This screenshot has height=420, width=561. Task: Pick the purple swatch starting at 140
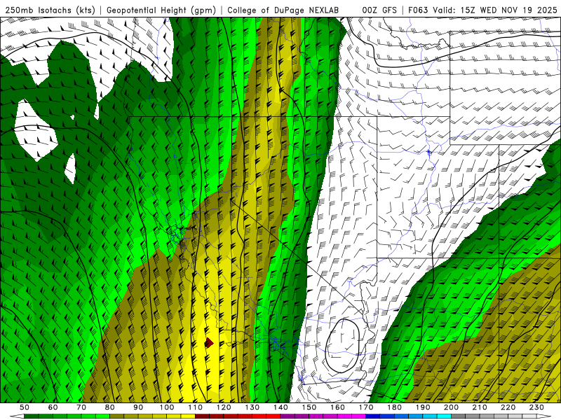coord(288,416)
